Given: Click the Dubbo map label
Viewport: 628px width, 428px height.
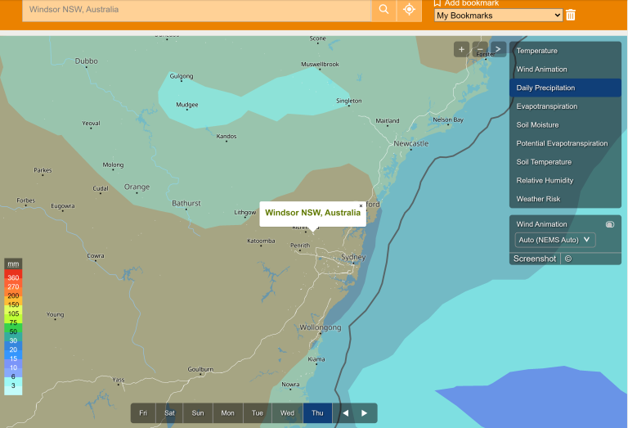Looking at the screenshot, I should pos(86,61).
